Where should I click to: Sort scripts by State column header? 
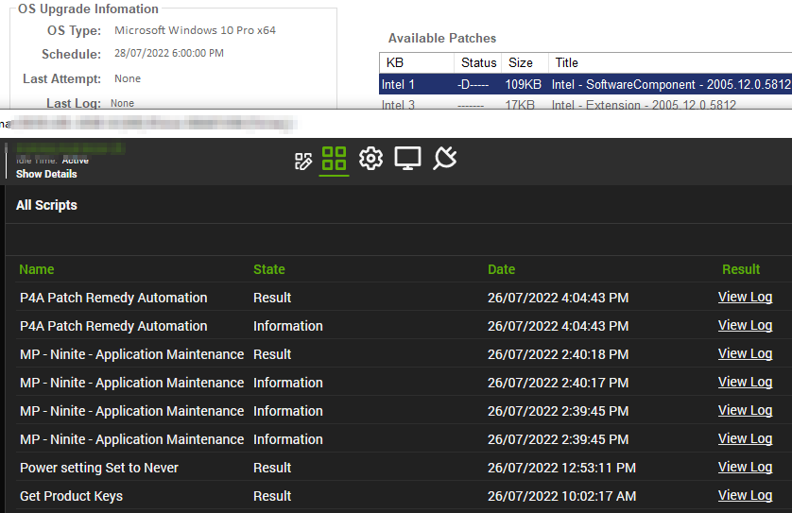[268, 269]
